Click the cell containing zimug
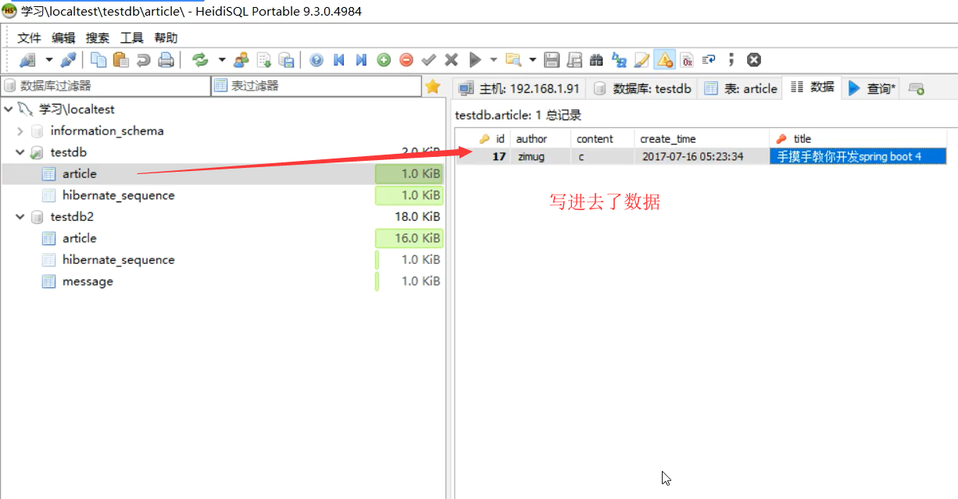 tap(541, 156)
